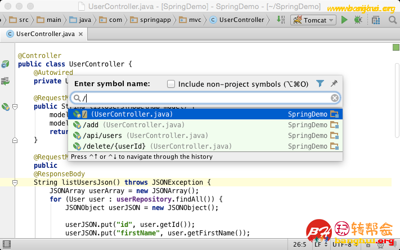Screen dimensions: 400x250
Task: Select the mvc breadcrumb package
Action: coord(190,20)
